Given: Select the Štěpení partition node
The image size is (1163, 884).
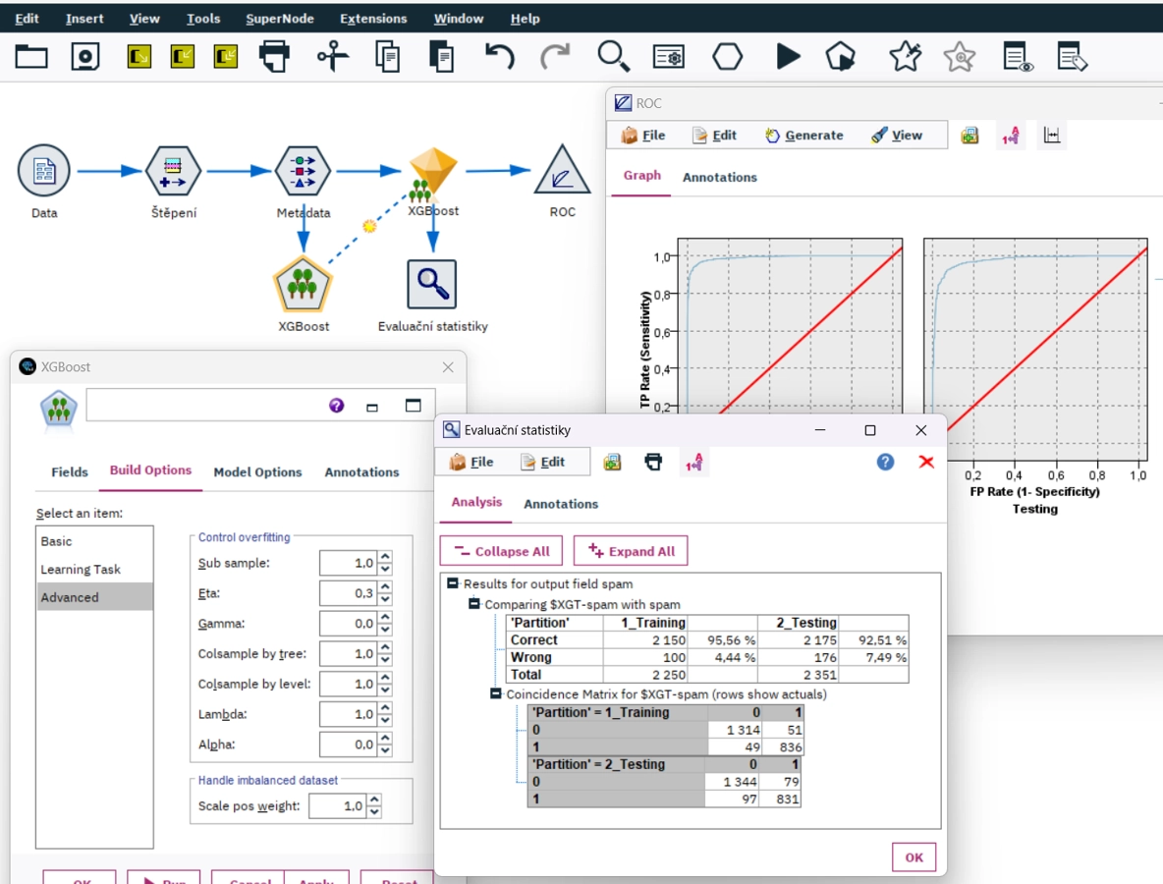Looking at the screenshot, I should pos(173,171).
